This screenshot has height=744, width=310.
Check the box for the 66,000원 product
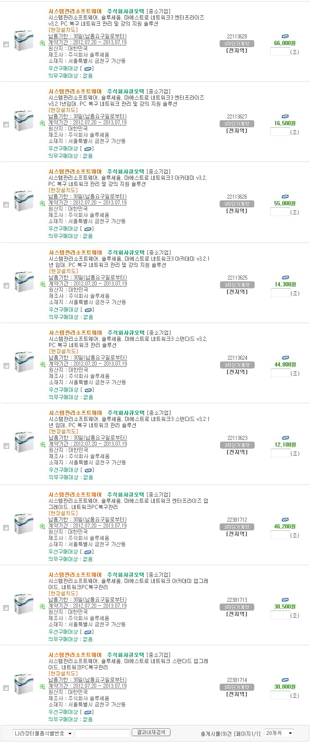[6, 44]
